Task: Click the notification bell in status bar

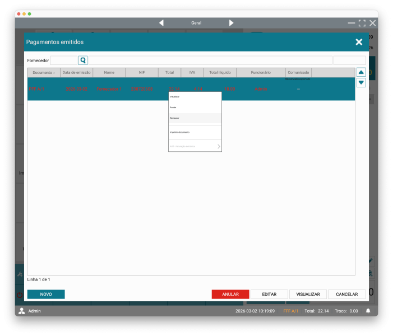Action: click(368, 311)
